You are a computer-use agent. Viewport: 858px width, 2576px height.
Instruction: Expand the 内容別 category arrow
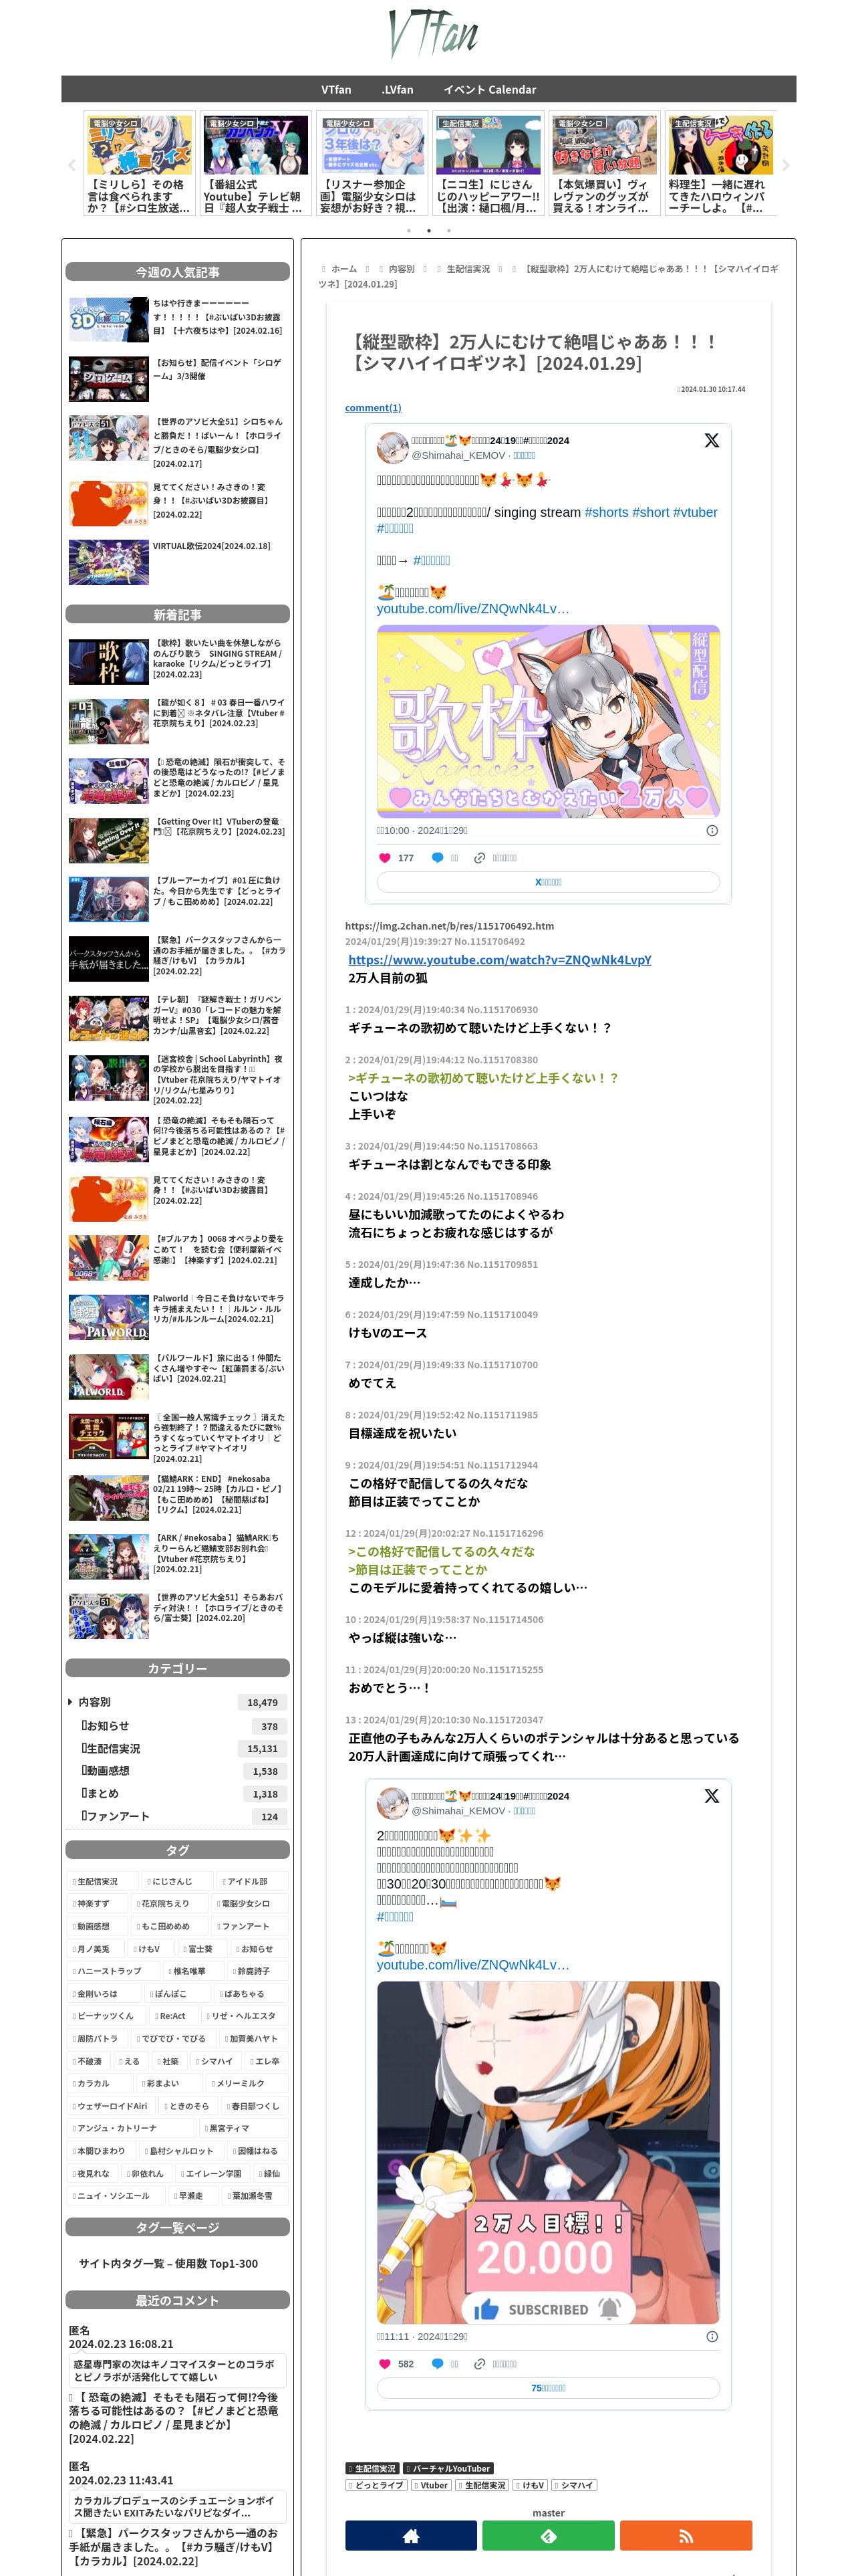(70, 1701)
